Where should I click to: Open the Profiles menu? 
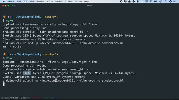(x=59, y=1)
